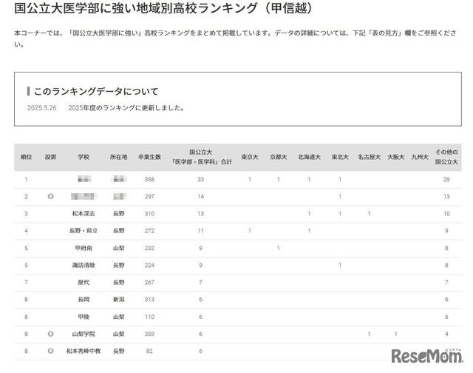Click the ◎ mark in the rank 2 row

51,196
